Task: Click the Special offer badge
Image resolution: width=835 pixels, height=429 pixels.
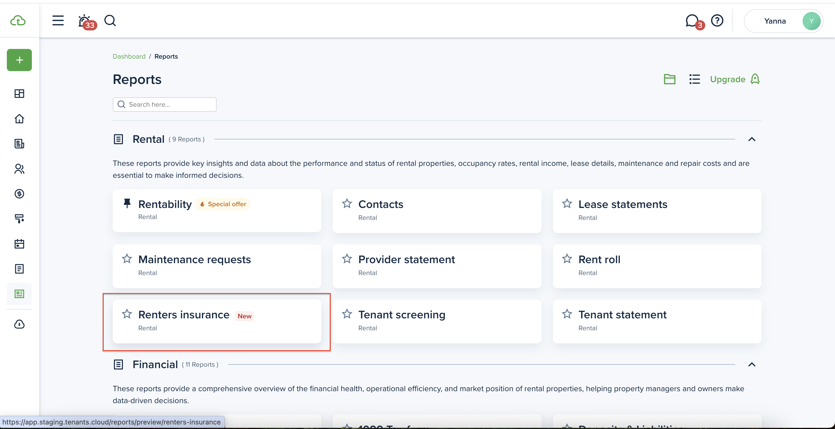Action: [x=223, y=204]
